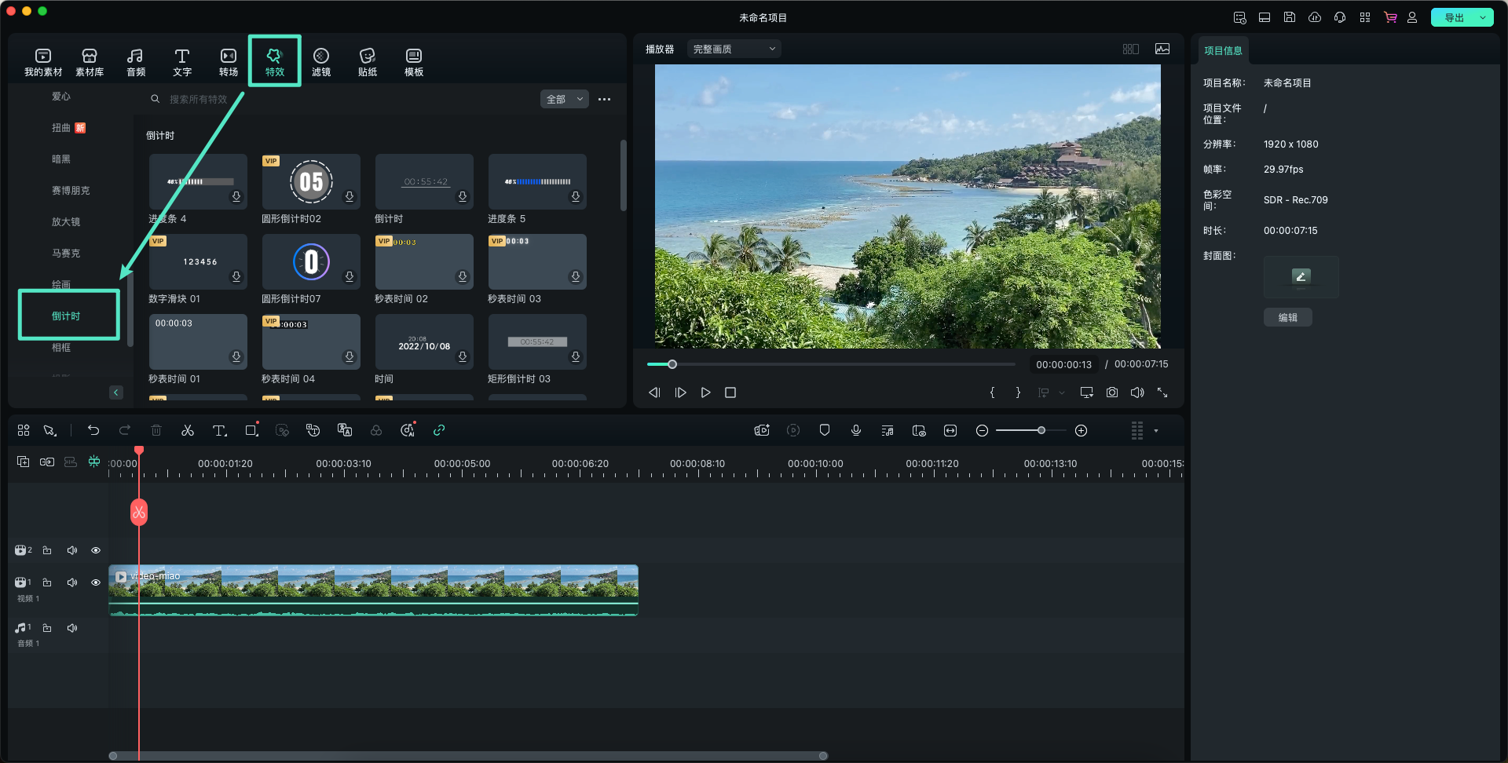Click the scissors split tool in timeline toolbar
This screenshot has height=763, width=1508.
188,430
